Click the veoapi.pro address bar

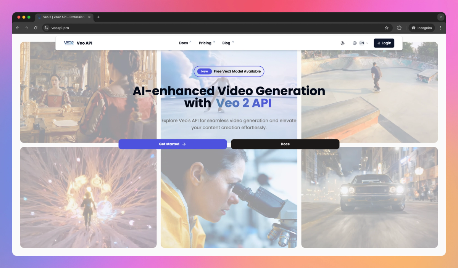click(218, 28)
